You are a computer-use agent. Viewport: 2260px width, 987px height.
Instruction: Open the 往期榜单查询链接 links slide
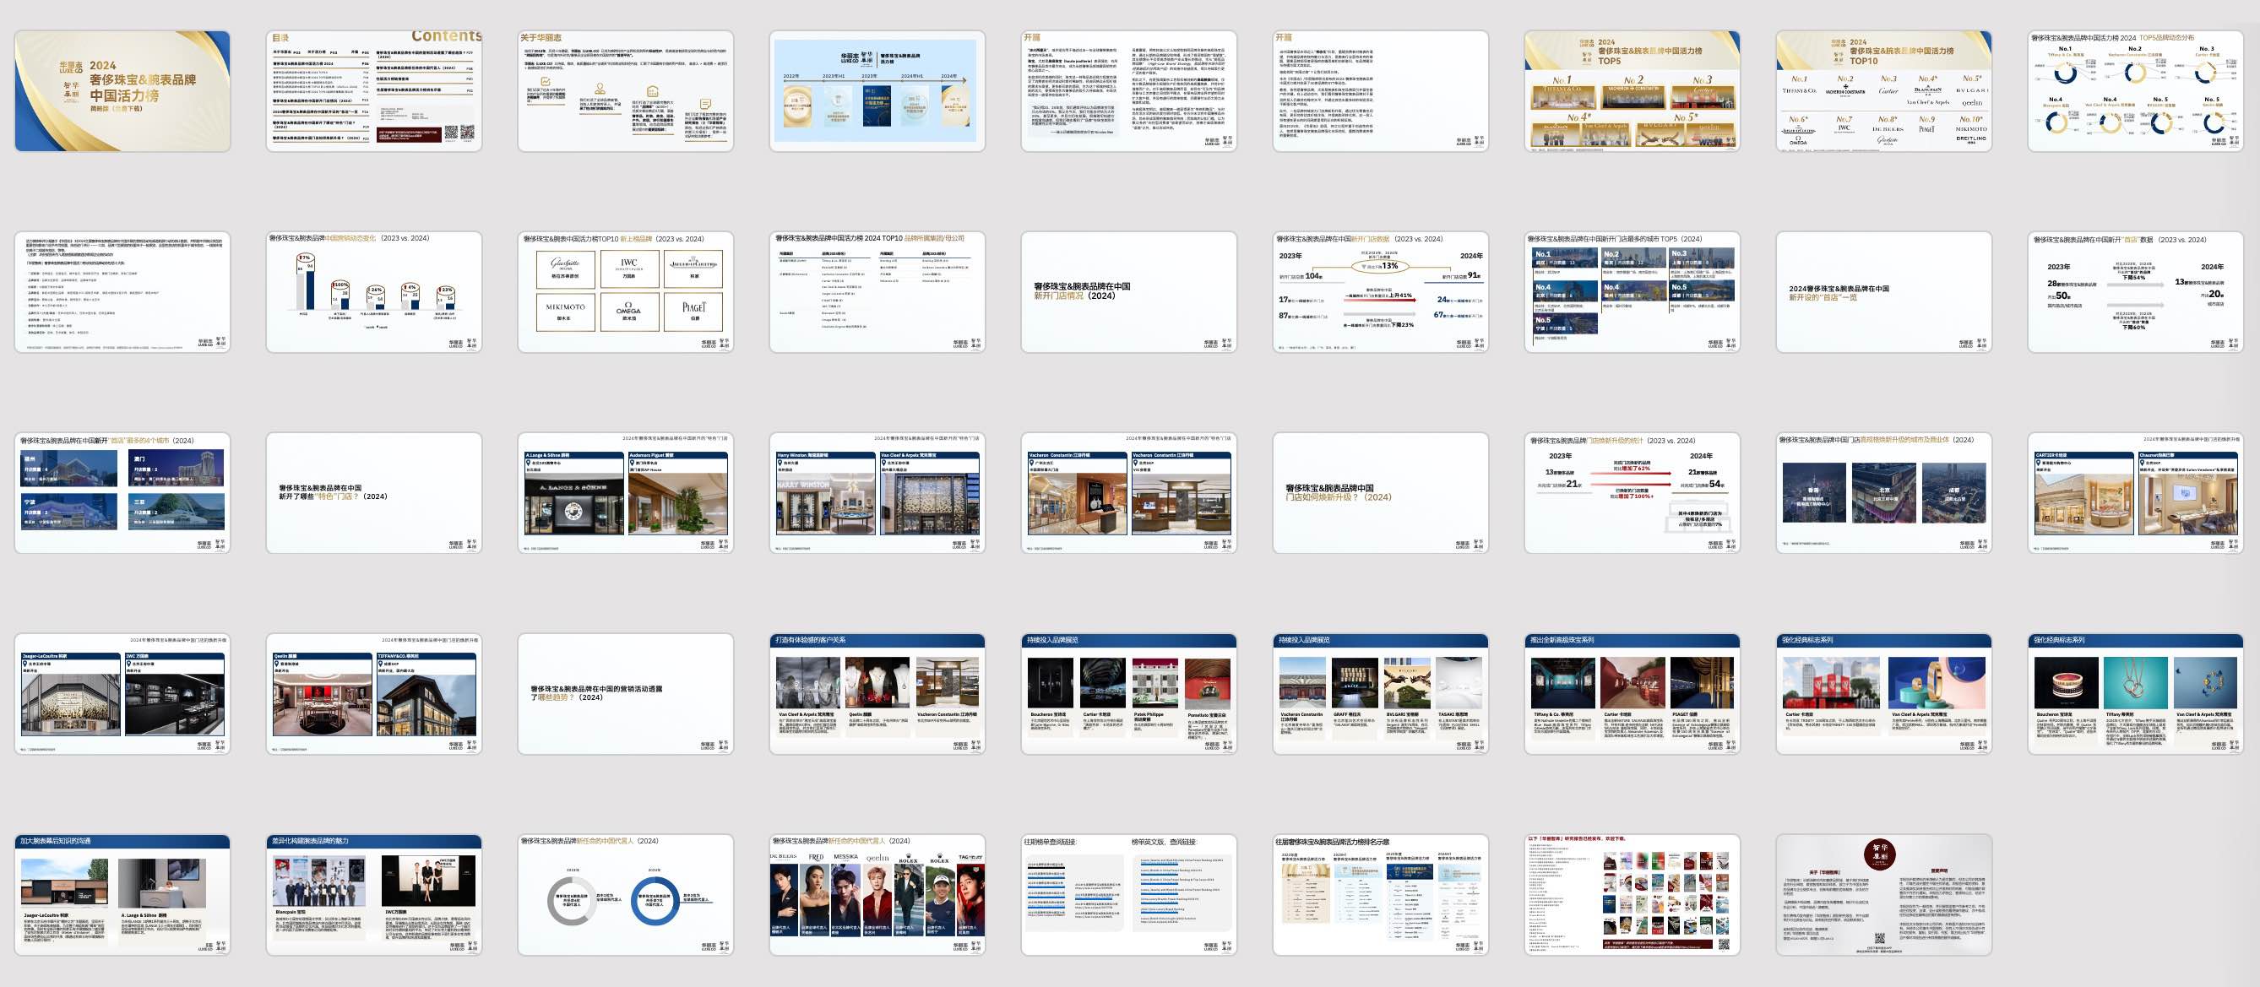[1128, 895]
